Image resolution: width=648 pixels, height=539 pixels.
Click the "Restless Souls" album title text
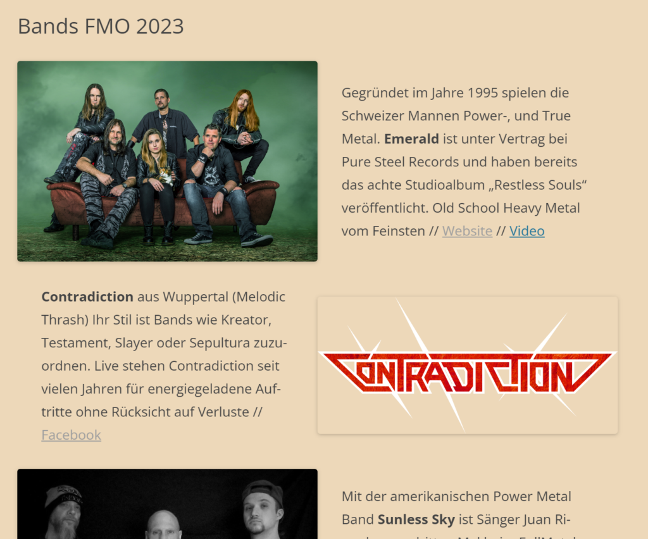coord(538,185)
